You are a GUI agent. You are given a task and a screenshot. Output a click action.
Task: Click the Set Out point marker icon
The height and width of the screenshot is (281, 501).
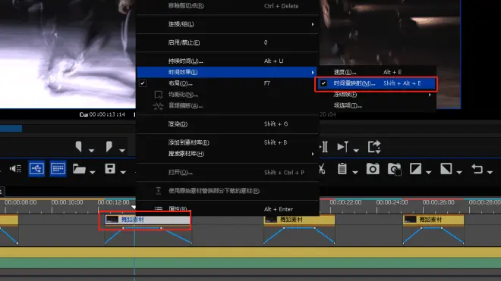pos(109,147)
